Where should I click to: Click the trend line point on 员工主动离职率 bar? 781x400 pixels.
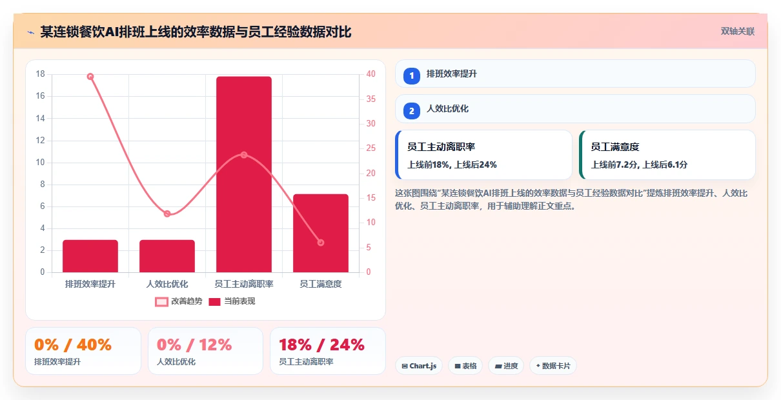[x=244, y=155]
